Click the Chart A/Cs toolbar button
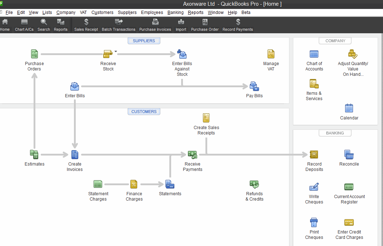Screen dimensions: 383x246 (x=24, y=25)
